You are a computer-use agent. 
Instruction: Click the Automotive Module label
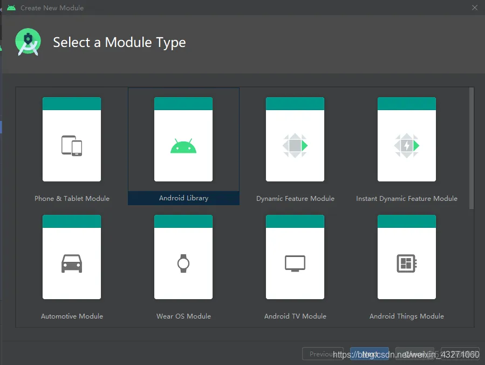click(x=72, y=316)
